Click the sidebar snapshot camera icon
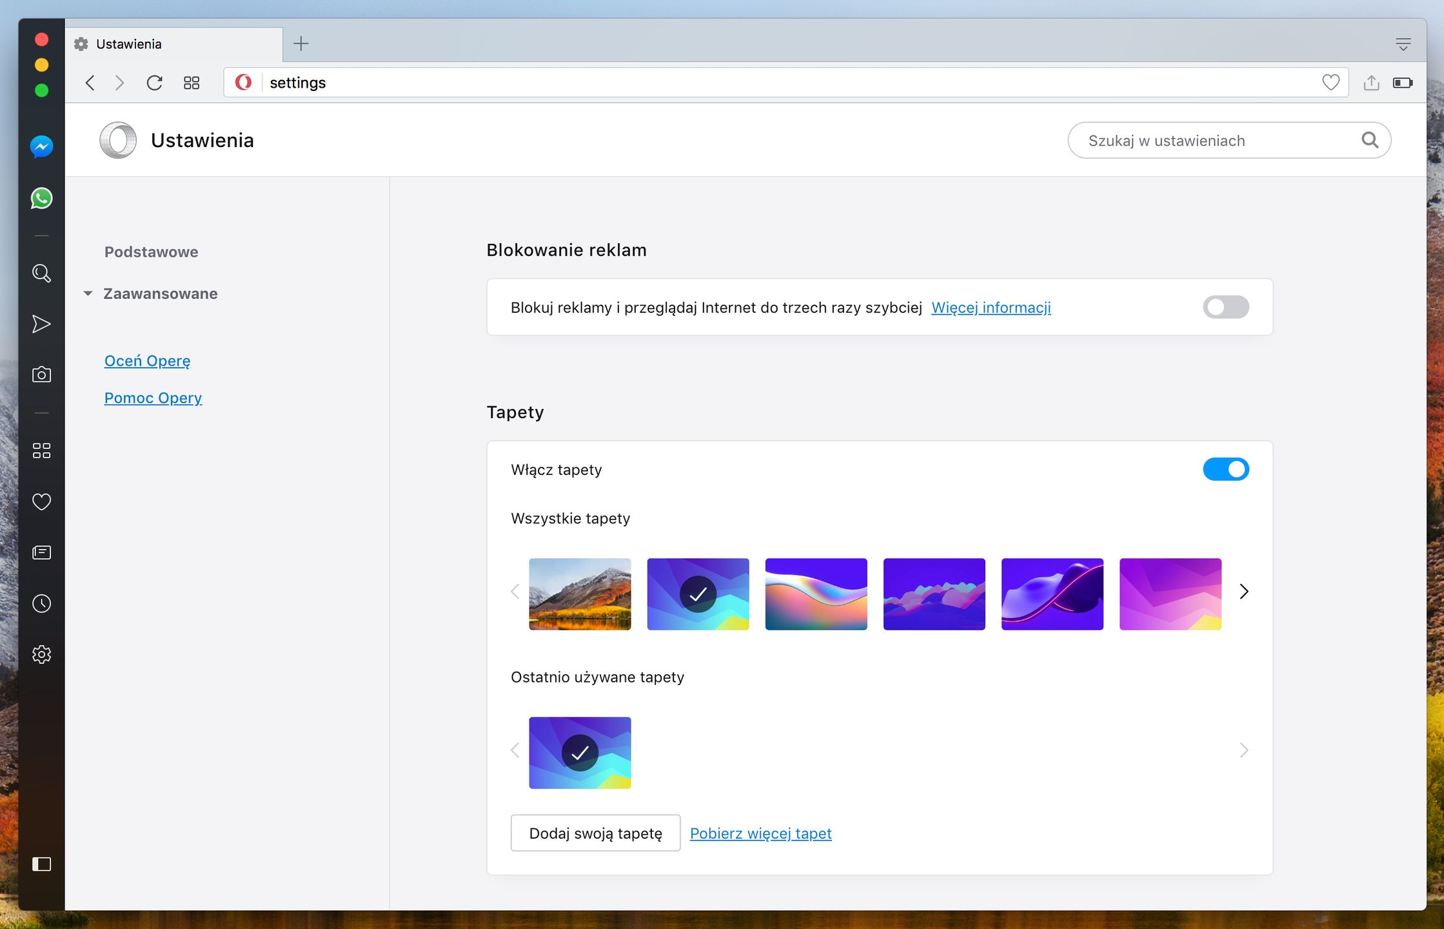The height and width of the screenshot is (929, 1444). click(41, 374)
